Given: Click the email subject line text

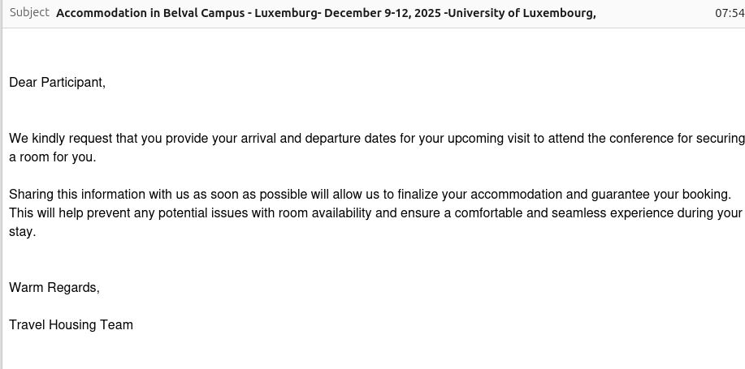Looking at the screenshot, I should point(325,13).
